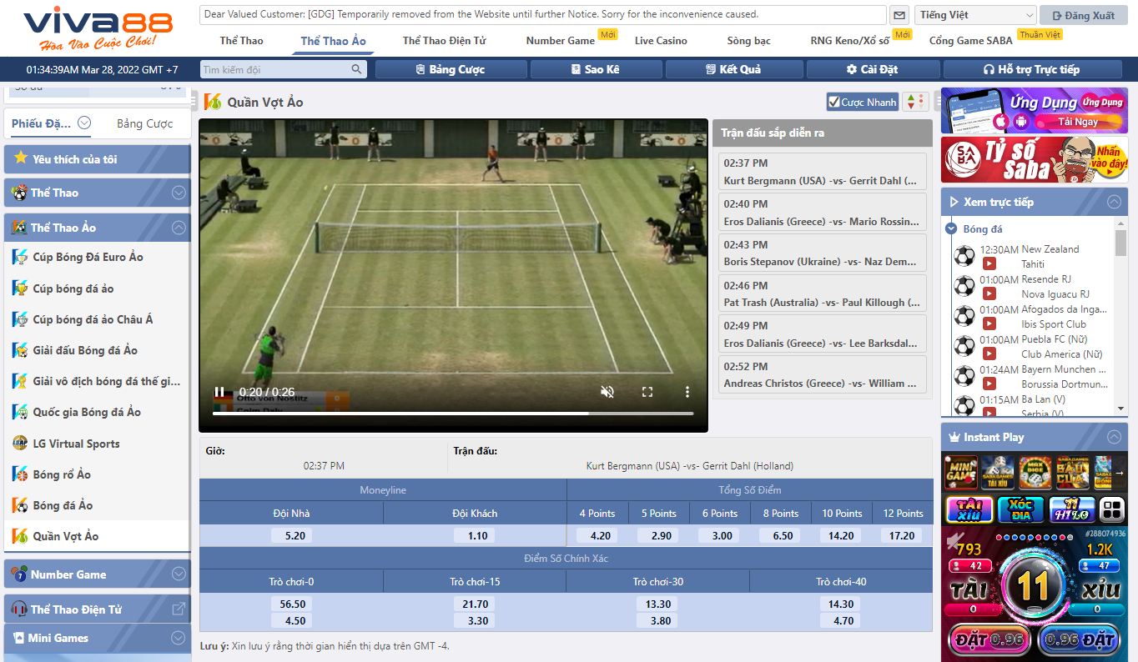Open Cài Đặt settings button
Screen dimensions: 1138x662
872,69
